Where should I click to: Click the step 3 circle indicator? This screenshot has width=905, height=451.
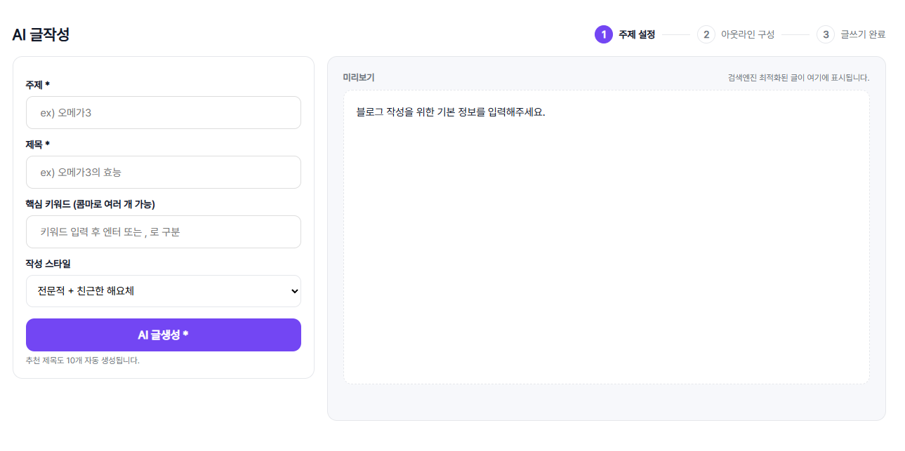coord(826,34)
